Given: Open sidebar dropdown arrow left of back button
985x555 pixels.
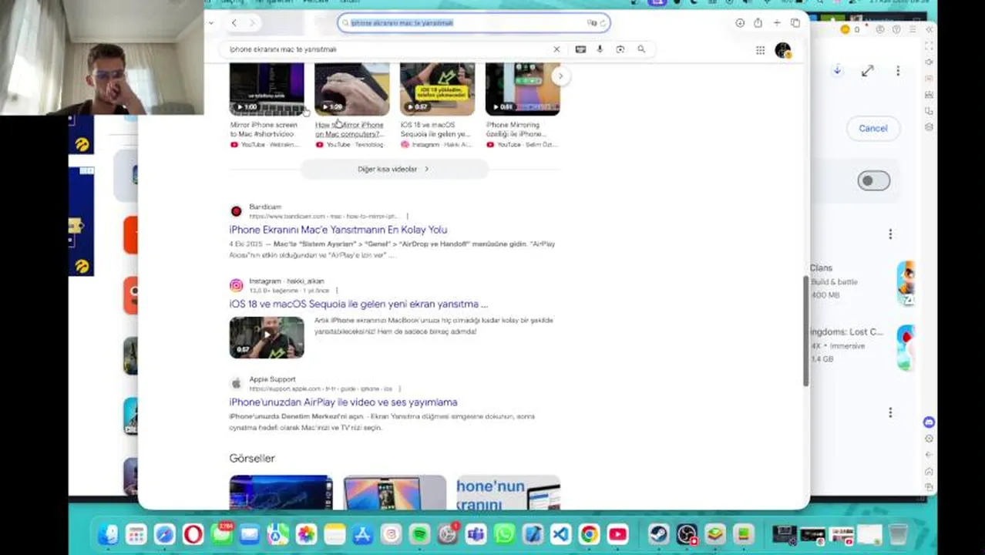Looking at the screenshot, I should coord(210,23).
